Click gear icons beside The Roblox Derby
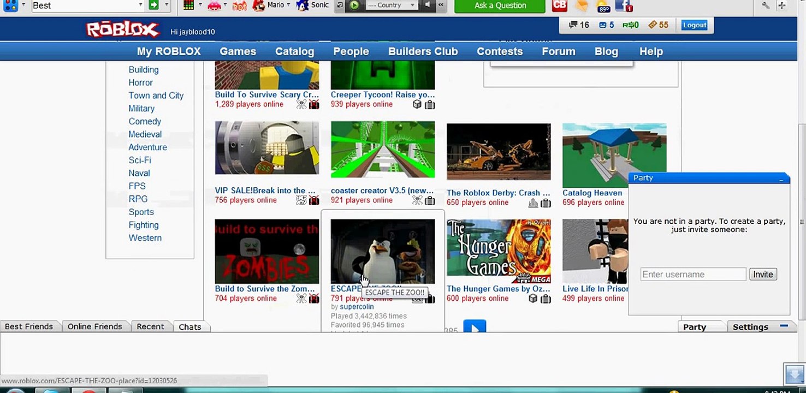The height and width of the screenshot is (393, 806). [x=540, y=203]
